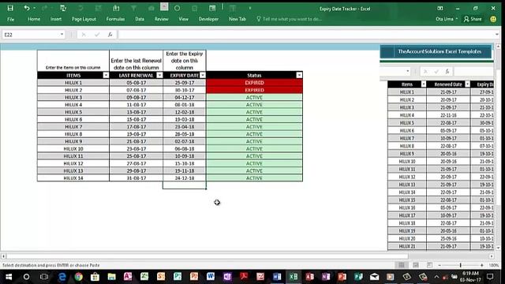This screenshot has height=284, width=505.
Task: Click the Camera icon in Quick Access Toolbar
Action: pyautogui.click(x=151, y=8)
